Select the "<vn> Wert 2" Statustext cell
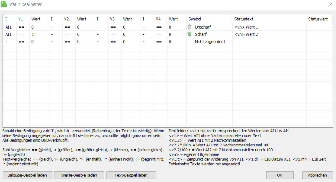The image size is (336, 182). pyautogui.click(x=269, y=34)
